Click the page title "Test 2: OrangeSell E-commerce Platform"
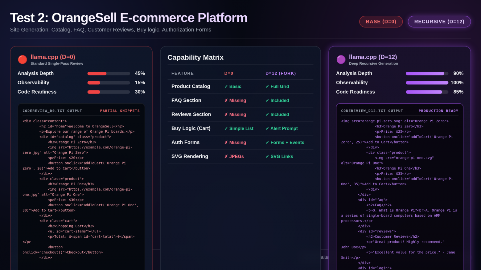 129,18
